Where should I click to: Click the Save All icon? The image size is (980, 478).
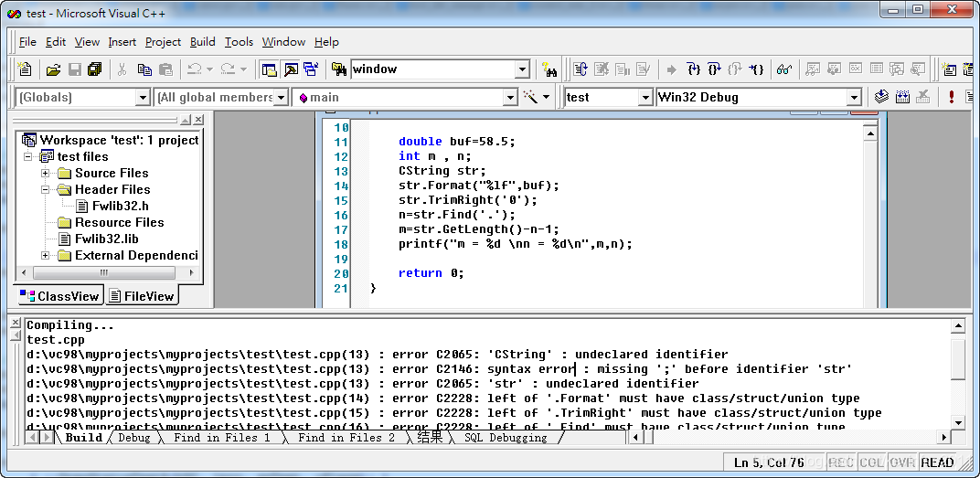[95, 69]
